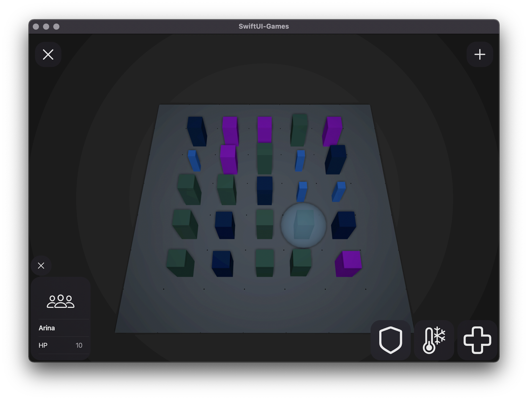Select the purple cube at bottom-right of board

point(348,263)
